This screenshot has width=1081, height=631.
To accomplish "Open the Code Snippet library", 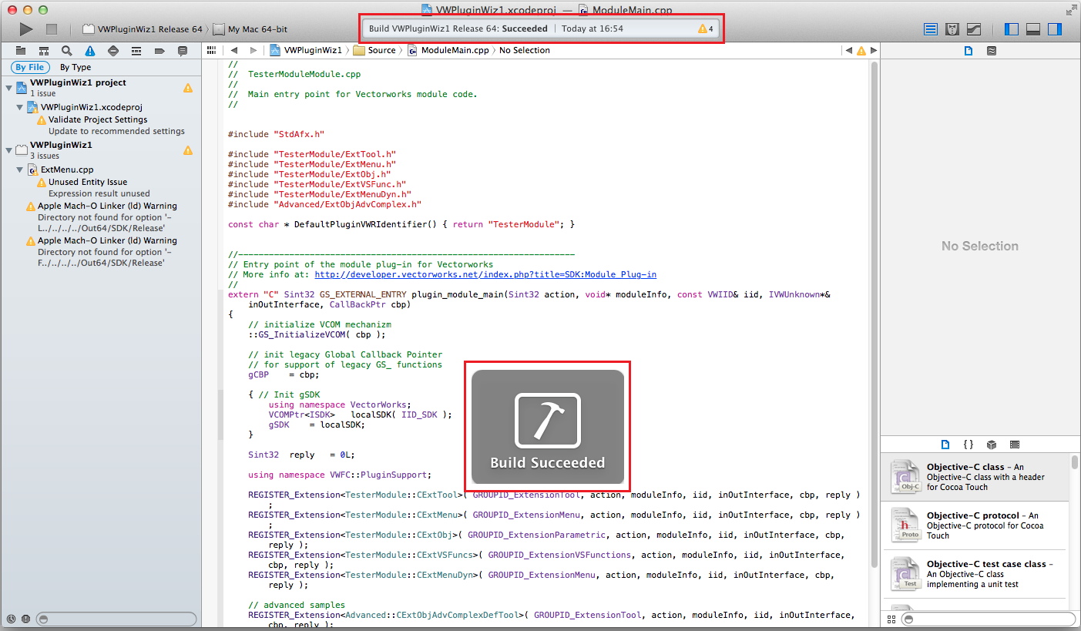I will click(969, 445).
